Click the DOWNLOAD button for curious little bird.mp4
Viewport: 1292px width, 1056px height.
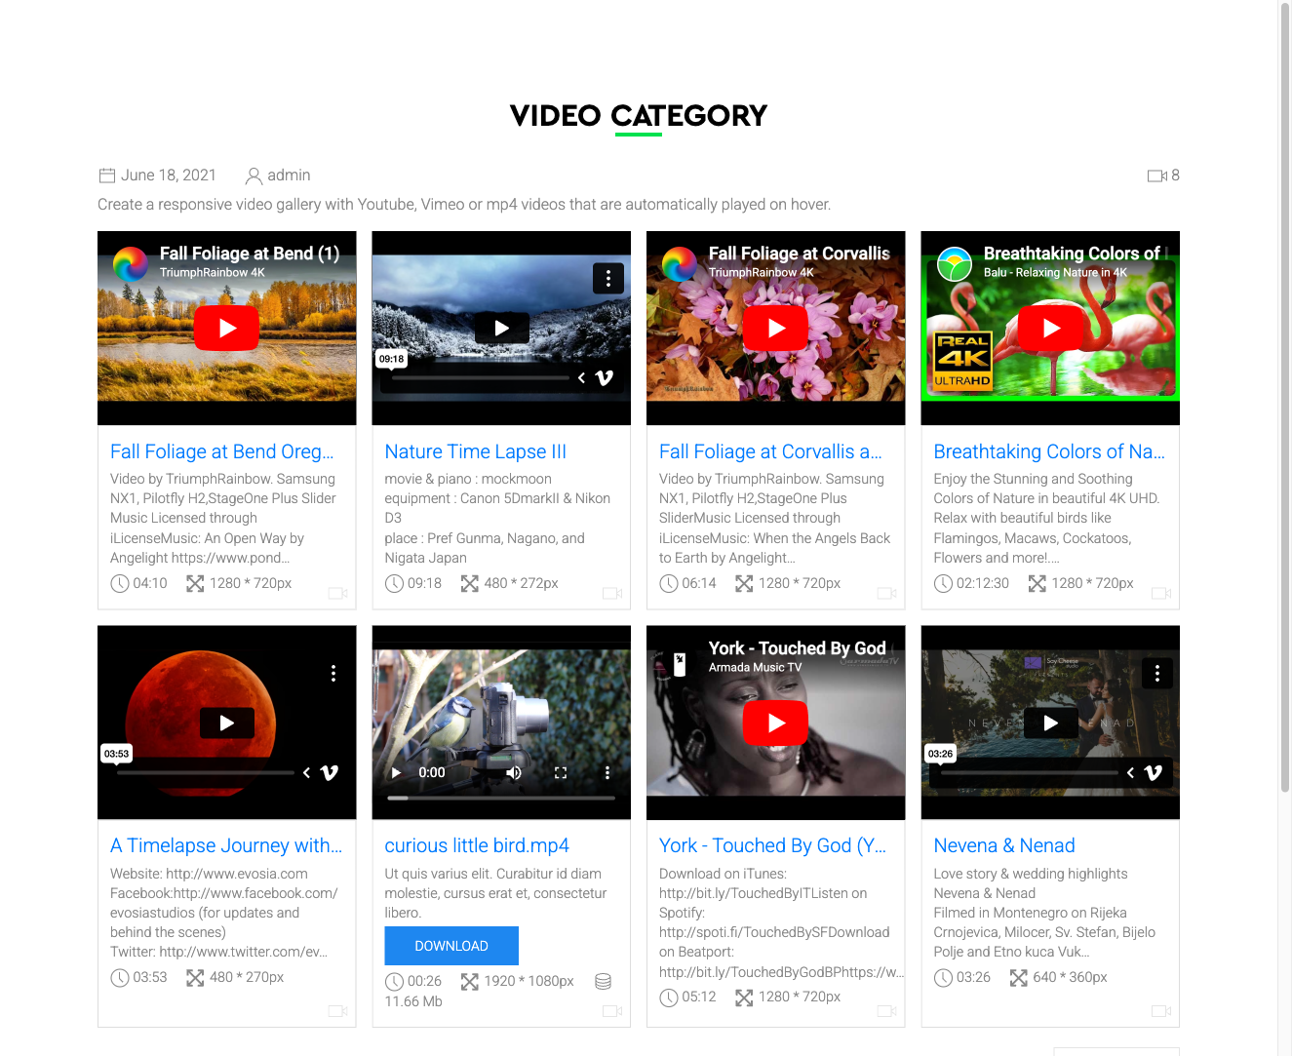[x=450, y=945]
